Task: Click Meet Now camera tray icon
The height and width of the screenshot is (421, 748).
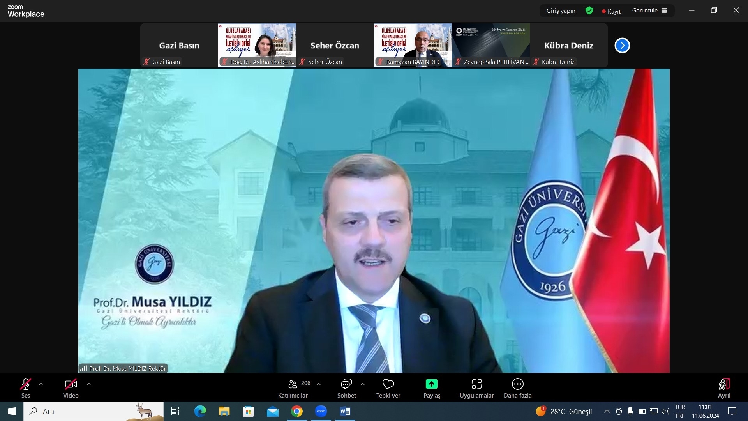Action: point(619,411)
